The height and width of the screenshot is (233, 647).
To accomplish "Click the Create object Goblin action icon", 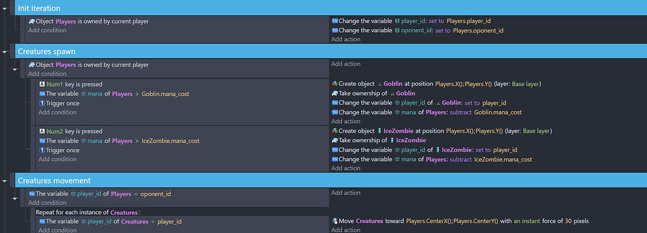I will pyautogui.click(x=335, y=84).
